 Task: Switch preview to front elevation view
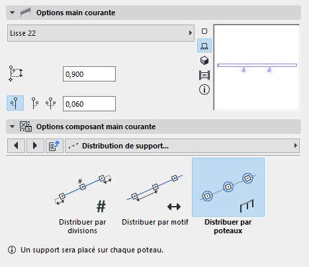click(204, 46)
